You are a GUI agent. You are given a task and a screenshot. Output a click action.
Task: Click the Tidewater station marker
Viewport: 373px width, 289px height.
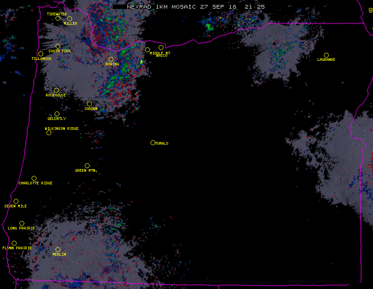tap(58, 18)
